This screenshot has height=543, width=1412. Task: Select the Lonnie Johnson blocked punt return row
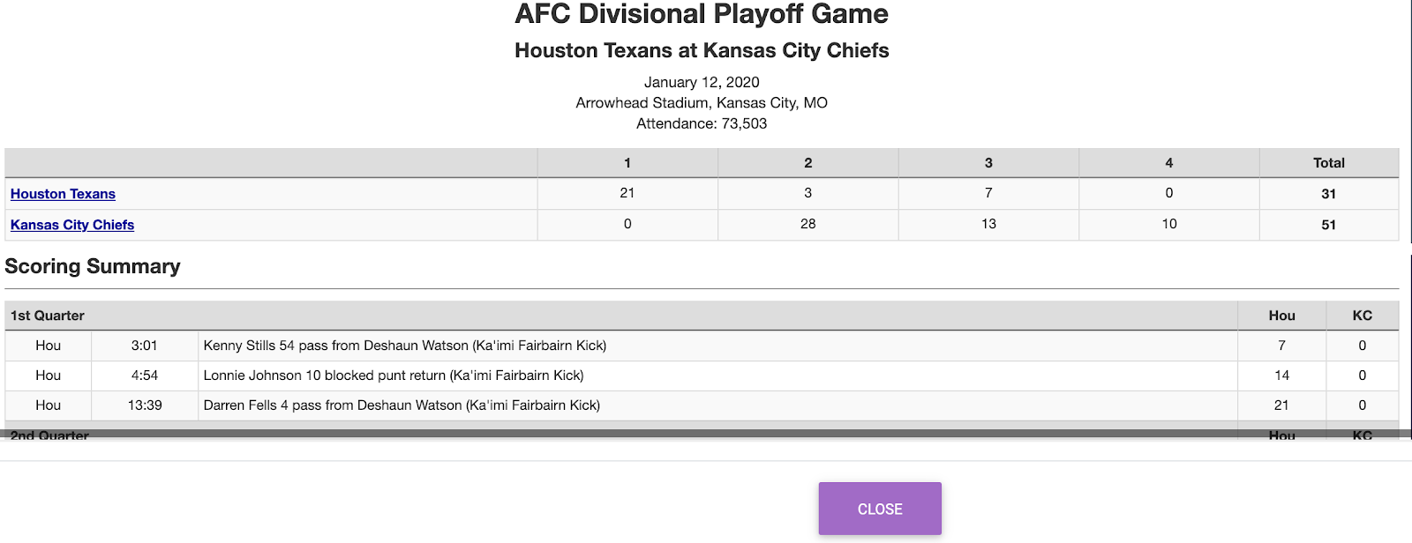(x=394, y=376)
